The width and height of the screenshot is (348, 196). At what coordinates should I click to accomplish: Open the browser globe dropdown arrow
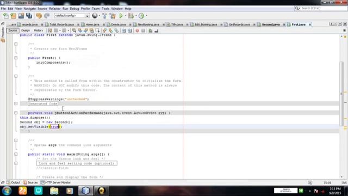click(99, 16)
